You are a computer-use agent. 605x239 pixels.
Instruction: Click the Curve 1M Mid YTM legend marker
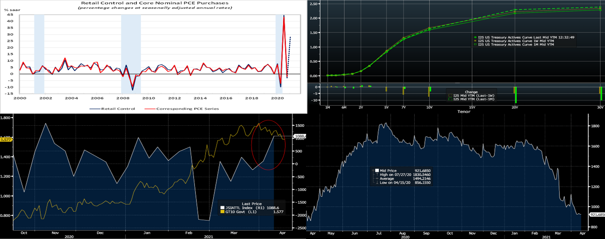coord(475,45)
